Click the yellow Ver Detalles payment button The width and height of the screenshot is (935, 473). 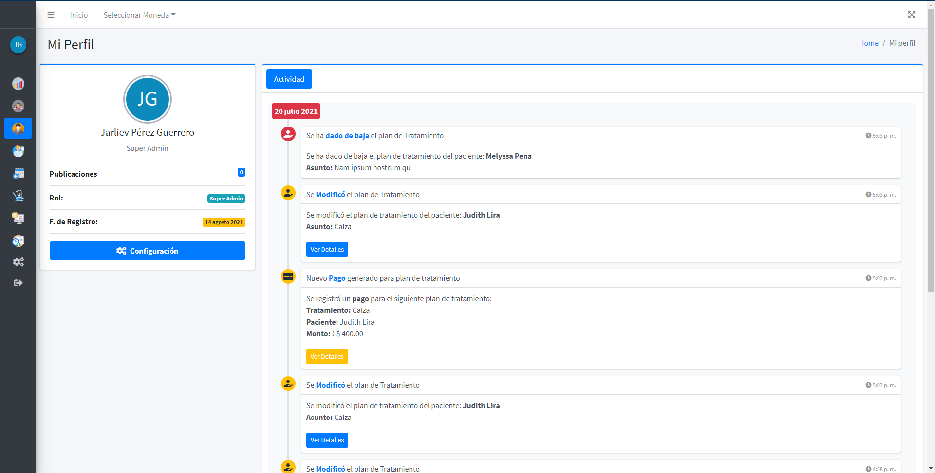click(327, 357)
